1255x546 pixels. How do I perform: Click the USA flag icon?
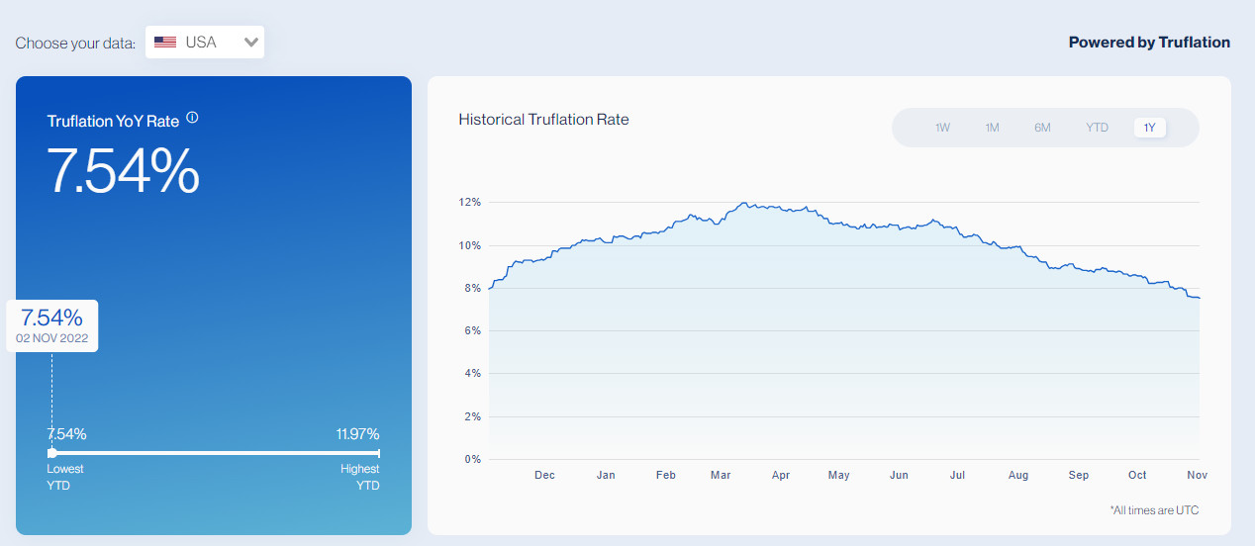click(x=165, y=43)
